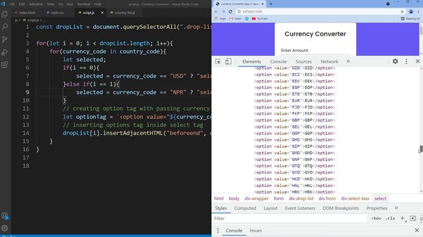Switch to the DevTools Console tab
Screen dimensions: 423x237
278,61
